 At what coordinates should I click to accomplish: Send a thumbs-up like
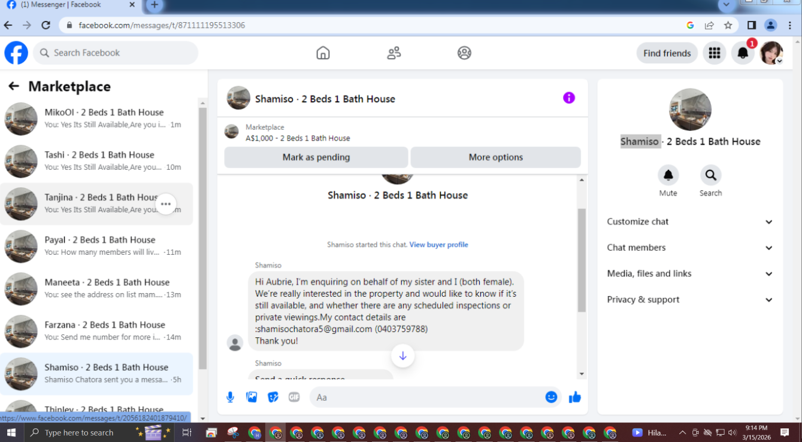[x=575, y=397]
